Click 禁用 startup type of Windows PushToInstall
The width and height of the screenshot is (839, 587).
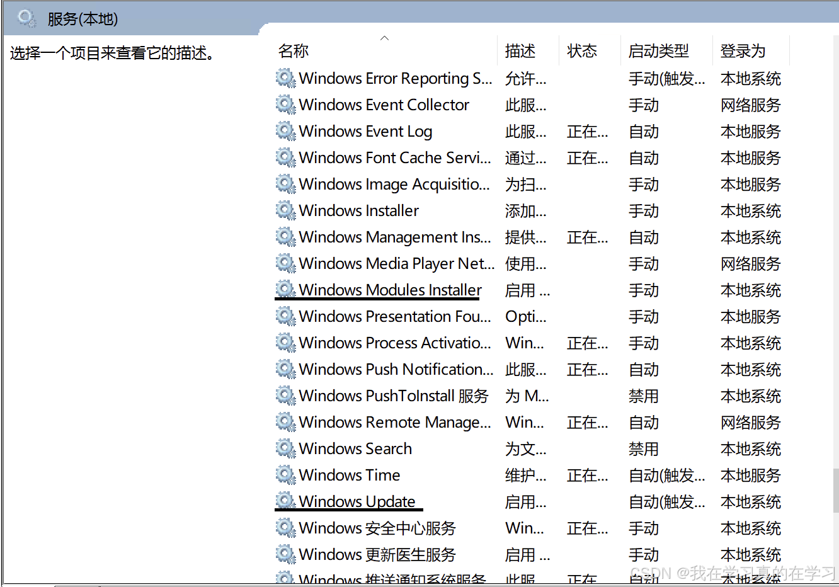644,396
